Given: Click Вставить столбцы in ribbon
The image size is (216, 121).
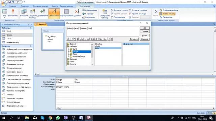Looking at the screenshot, I should (x=138, y=10).
